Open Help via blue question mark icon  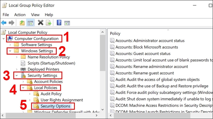59,23
